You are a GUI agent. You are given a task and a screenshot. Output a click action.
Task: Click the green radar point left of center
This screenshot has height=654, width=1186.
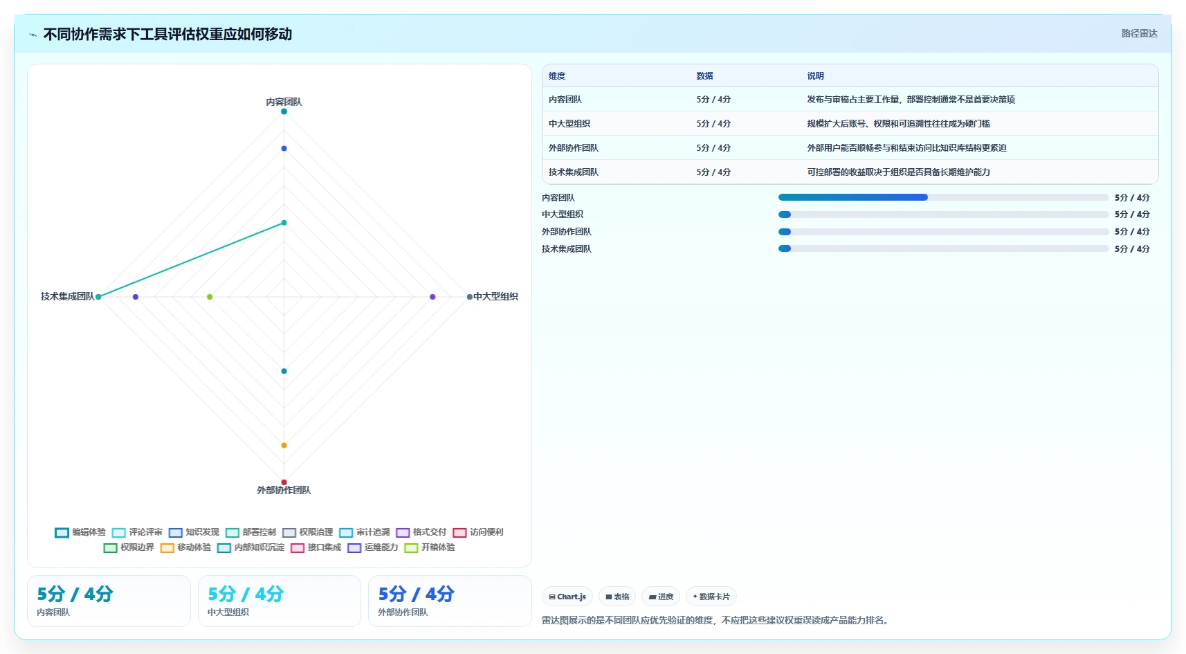coord(210,297)
